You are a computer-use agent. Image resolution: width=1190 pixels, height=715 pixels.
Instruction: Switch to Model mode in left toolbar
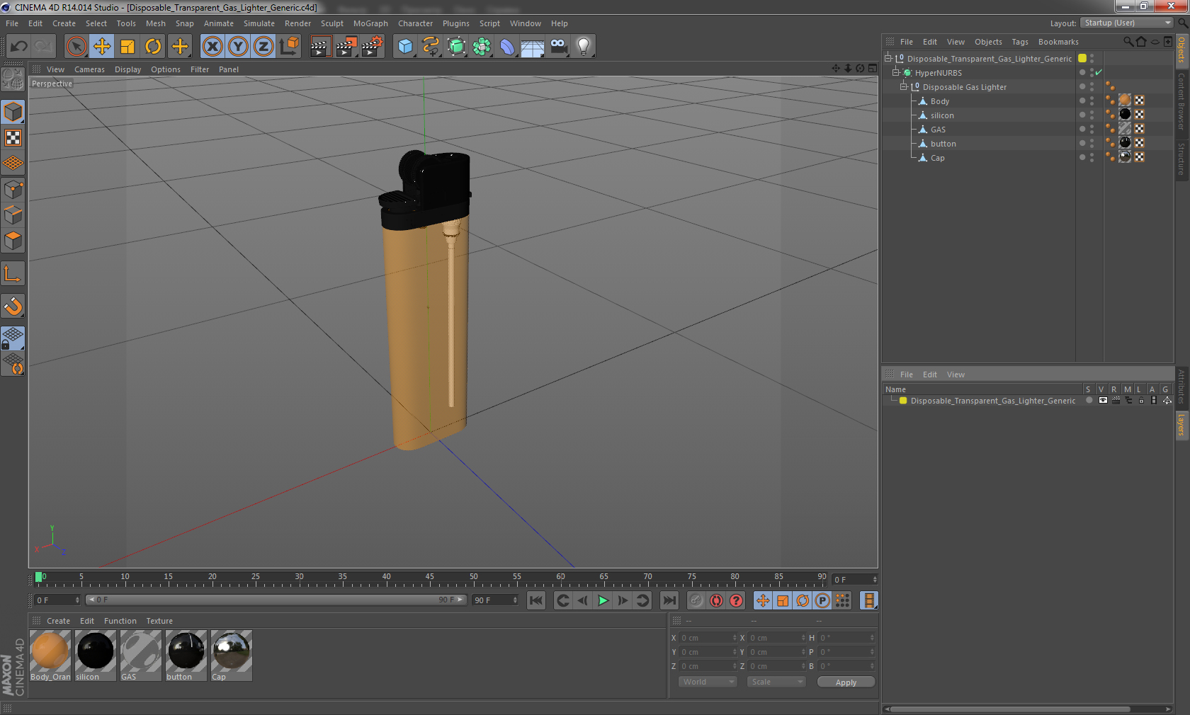[13, 112]
